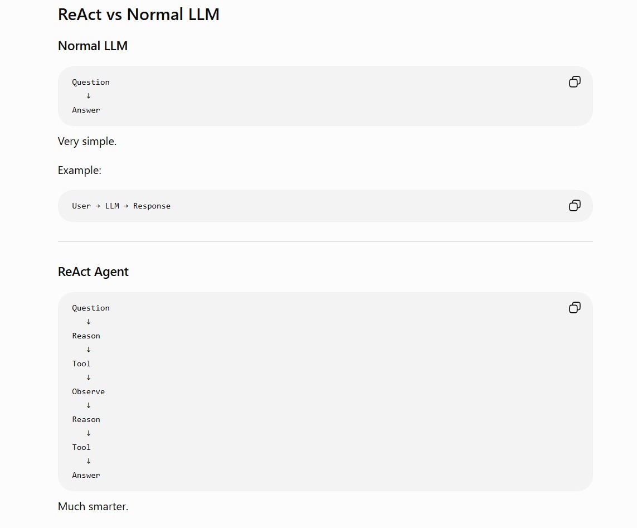This screenshot has height=528, width=637.
Task: Click the first 'Tool' step in ReAct flow
Action: [81, 364]
